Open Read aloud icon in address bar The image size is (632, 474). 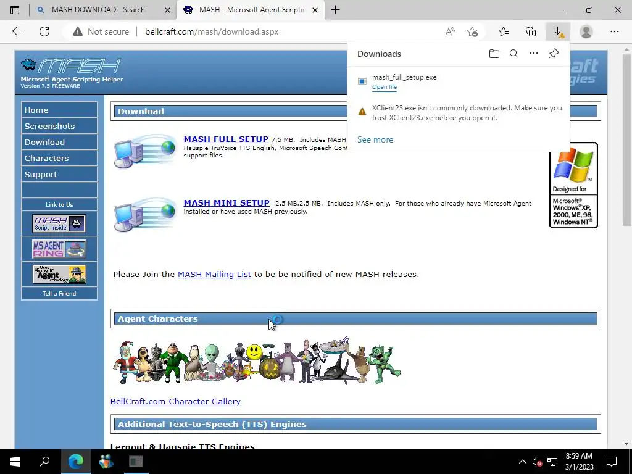tap(450, 31)
